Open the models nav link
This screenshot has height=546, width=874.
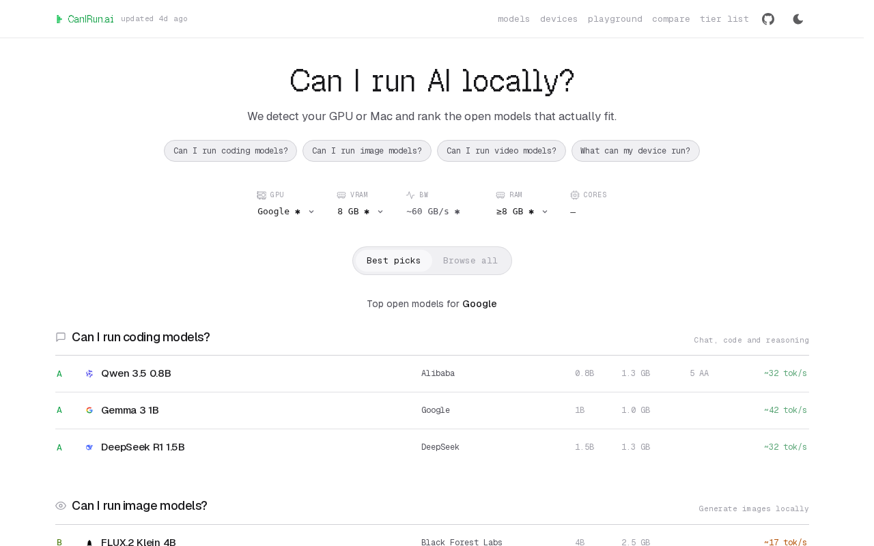(x=514, y=19)
